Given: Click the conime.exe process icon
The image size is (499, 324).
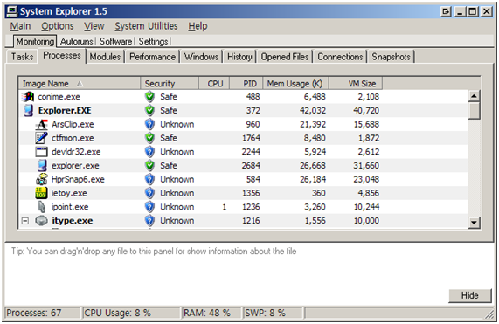Looking at the screenshot, I should click(28, 97).
